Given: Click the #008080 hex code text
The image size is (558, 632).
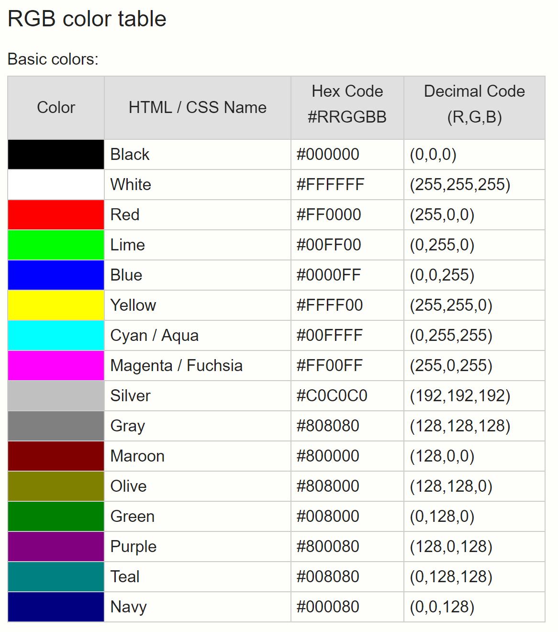Looking at the screenshot, I should point(328,577).
